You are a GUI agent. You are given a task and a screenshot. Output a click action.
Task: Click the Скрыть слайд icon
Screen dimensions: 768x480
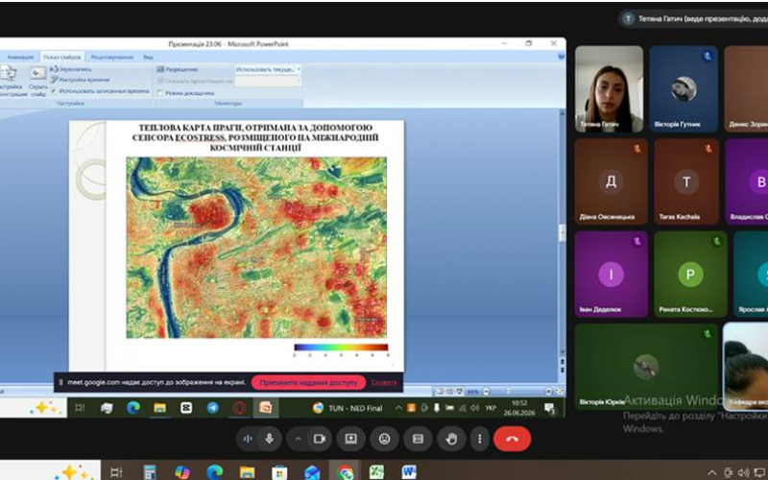pyautogui.click(x=37, y=81)
